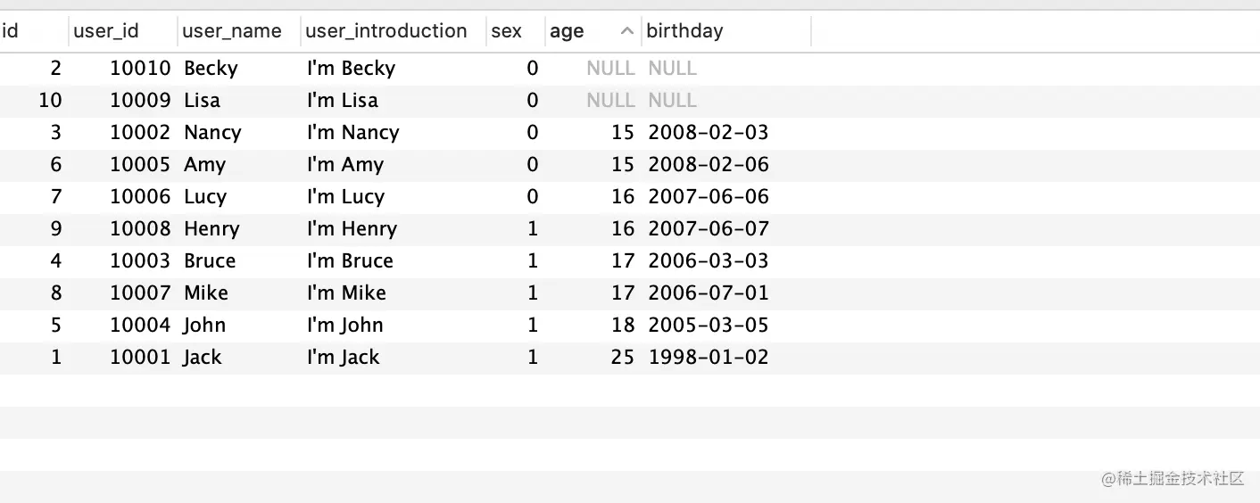This screenshot has width=1260, height=503.
Task: Click the NULL age cell in Becky's row
Action: pyautogui.click(x=610, y=69)
